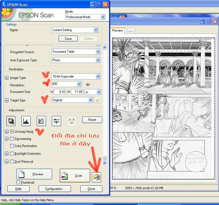Viewport: 219px width, 205px height.
Task: Click the scanned manga page preview image
Action: [x=163, y=108]
